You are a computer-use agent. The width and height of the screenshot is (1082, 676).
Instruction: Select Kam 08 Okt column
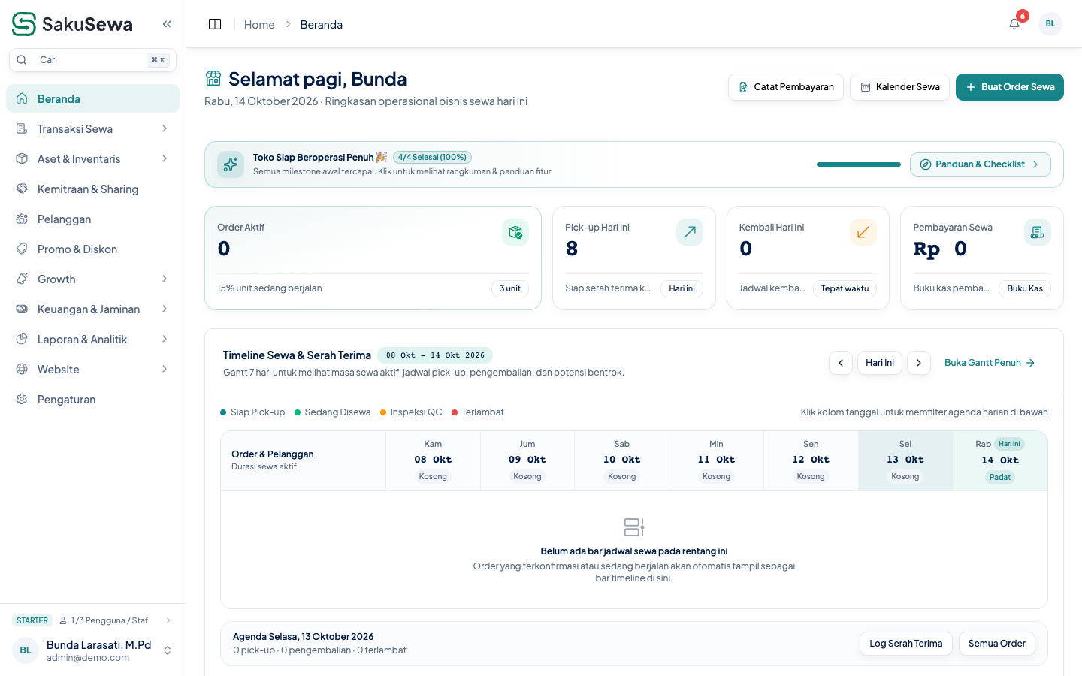433,460
